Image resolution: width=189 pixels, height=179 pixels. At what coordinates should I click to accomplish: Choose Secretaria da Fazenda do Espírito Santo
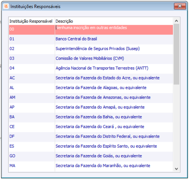click(114, 146)
